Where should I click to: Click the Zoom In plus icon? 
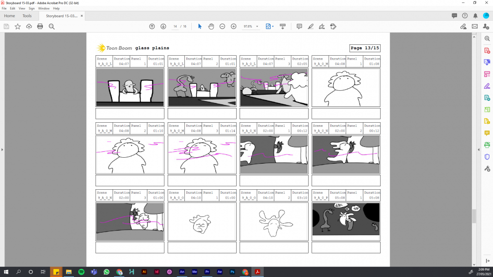point(234,26)
